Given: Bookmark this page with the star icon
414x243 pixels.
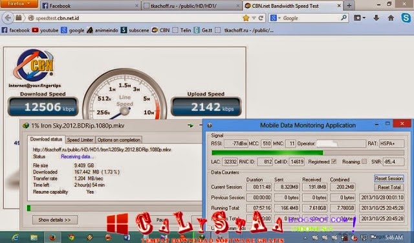Looking at the screenshot, I should point(246,18).
